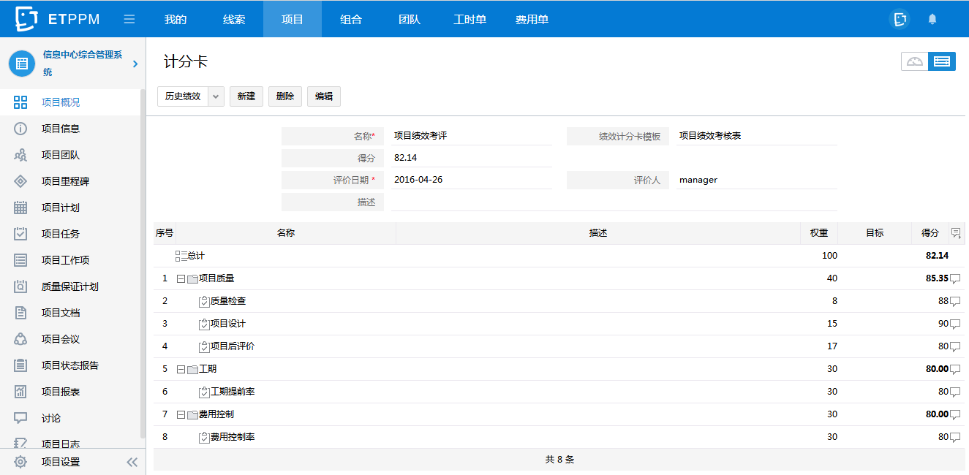The image size is (969, 475).
Task: Toggle the hamburger menu icon
Action: click(129, 19)
